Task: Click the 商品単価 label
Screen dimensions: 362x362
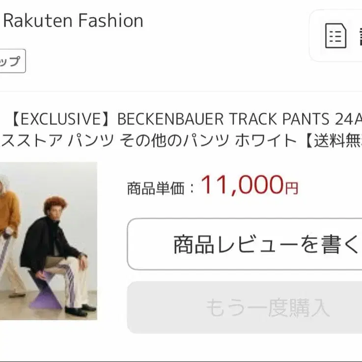Action: (156, 189)
